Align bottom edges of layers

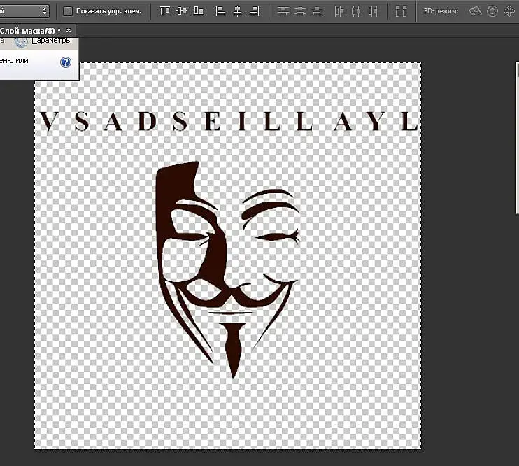(199, 11)
